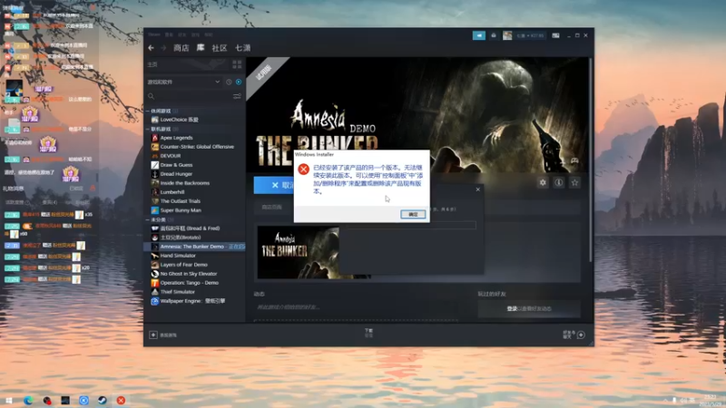Select Super Bunny Man game
This screenshot has width=726, height=408.
point(181,210)
